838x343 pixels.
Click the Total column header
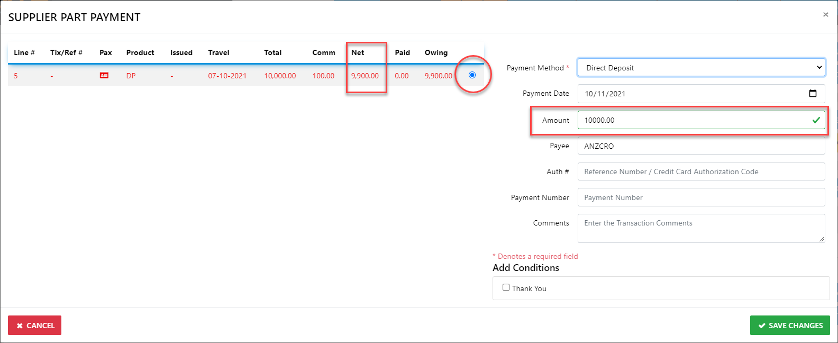[273, 52]
